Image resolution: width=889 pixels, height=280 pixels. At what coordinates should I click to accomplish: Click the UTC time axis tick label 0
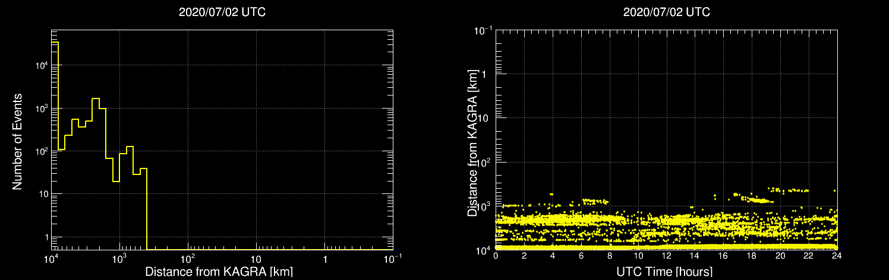click(x=496, y=256)
